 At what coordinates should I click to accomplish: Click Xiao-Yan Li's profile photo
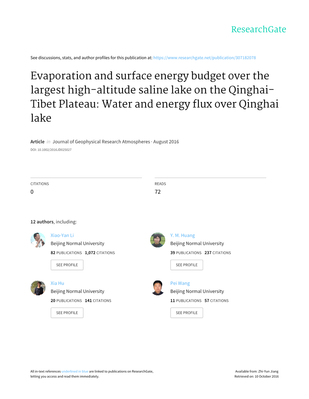(x=38, y=240)
